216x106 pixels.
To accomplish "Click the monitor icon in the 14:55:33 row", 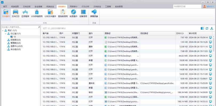I will click(x=210, y=101).
